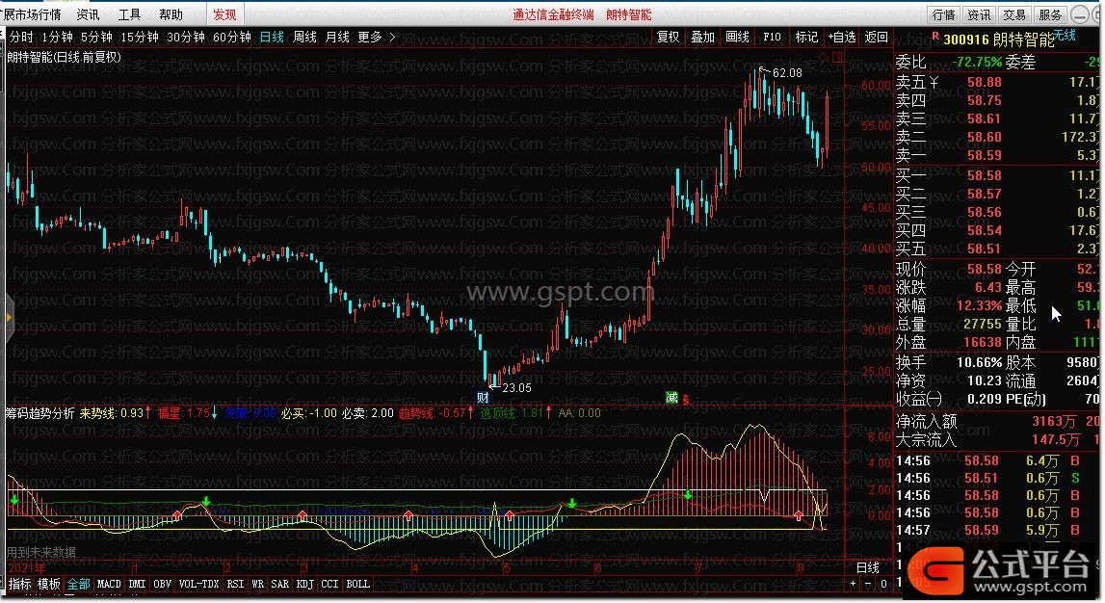
Task: Switch indicator to RSI
Action: 235,584
